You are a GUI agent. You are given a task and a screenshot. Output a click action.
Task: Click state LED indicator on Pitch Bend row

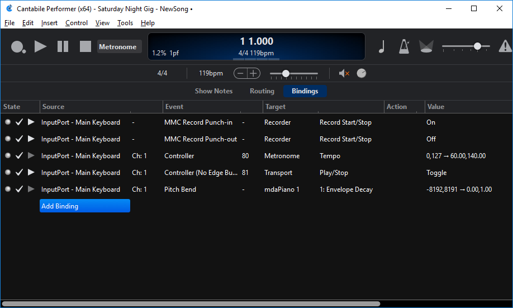tap(8, 189)
